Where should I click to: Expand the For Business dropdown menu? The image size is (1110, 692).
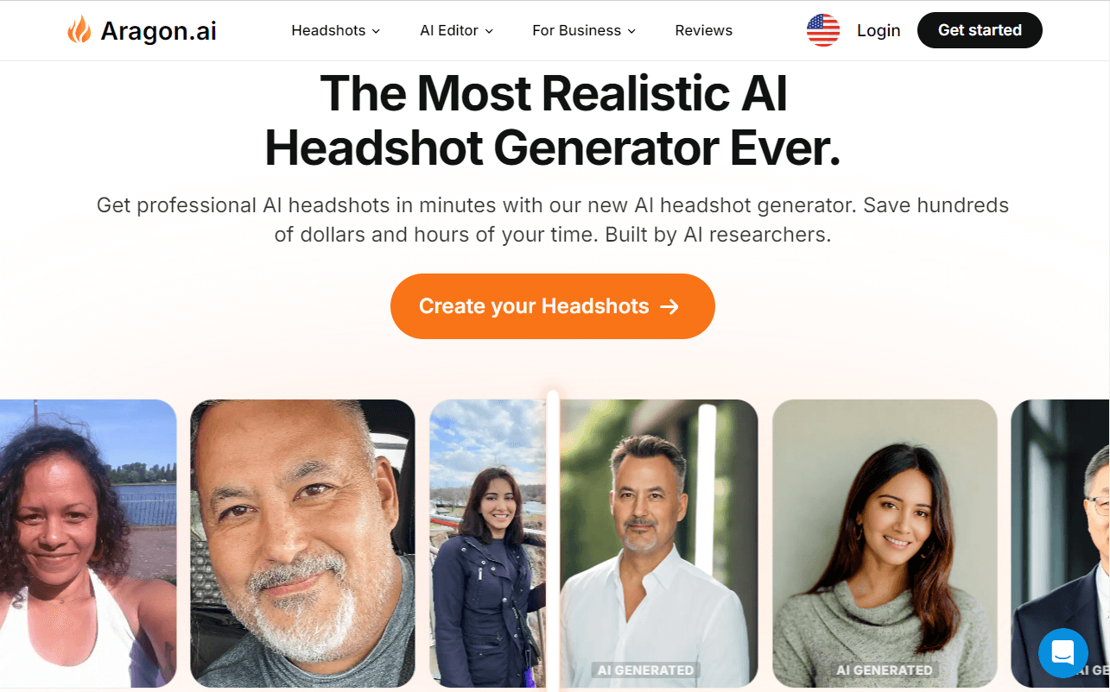pos(584,30)
